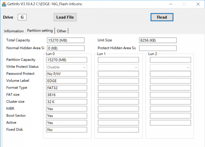Click Lun 2 Volume Label field
Image resolution: width=205 pixels, height=147 pixels.
(x=170, y=81)
